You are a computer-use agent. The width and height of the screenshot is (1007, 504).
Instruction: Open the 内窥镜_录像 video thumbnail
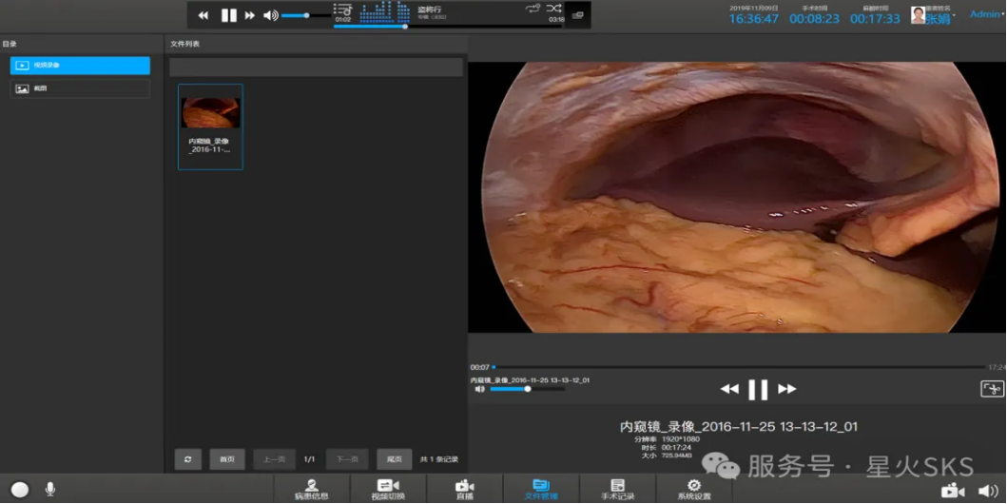point(210,113)
